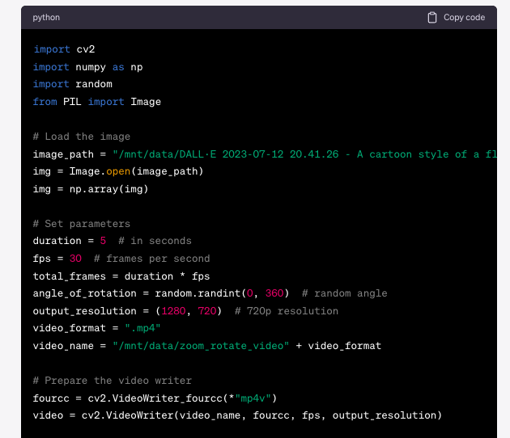
Task: Click the comment '# frames per second'
Action: (x=152, y=259)
